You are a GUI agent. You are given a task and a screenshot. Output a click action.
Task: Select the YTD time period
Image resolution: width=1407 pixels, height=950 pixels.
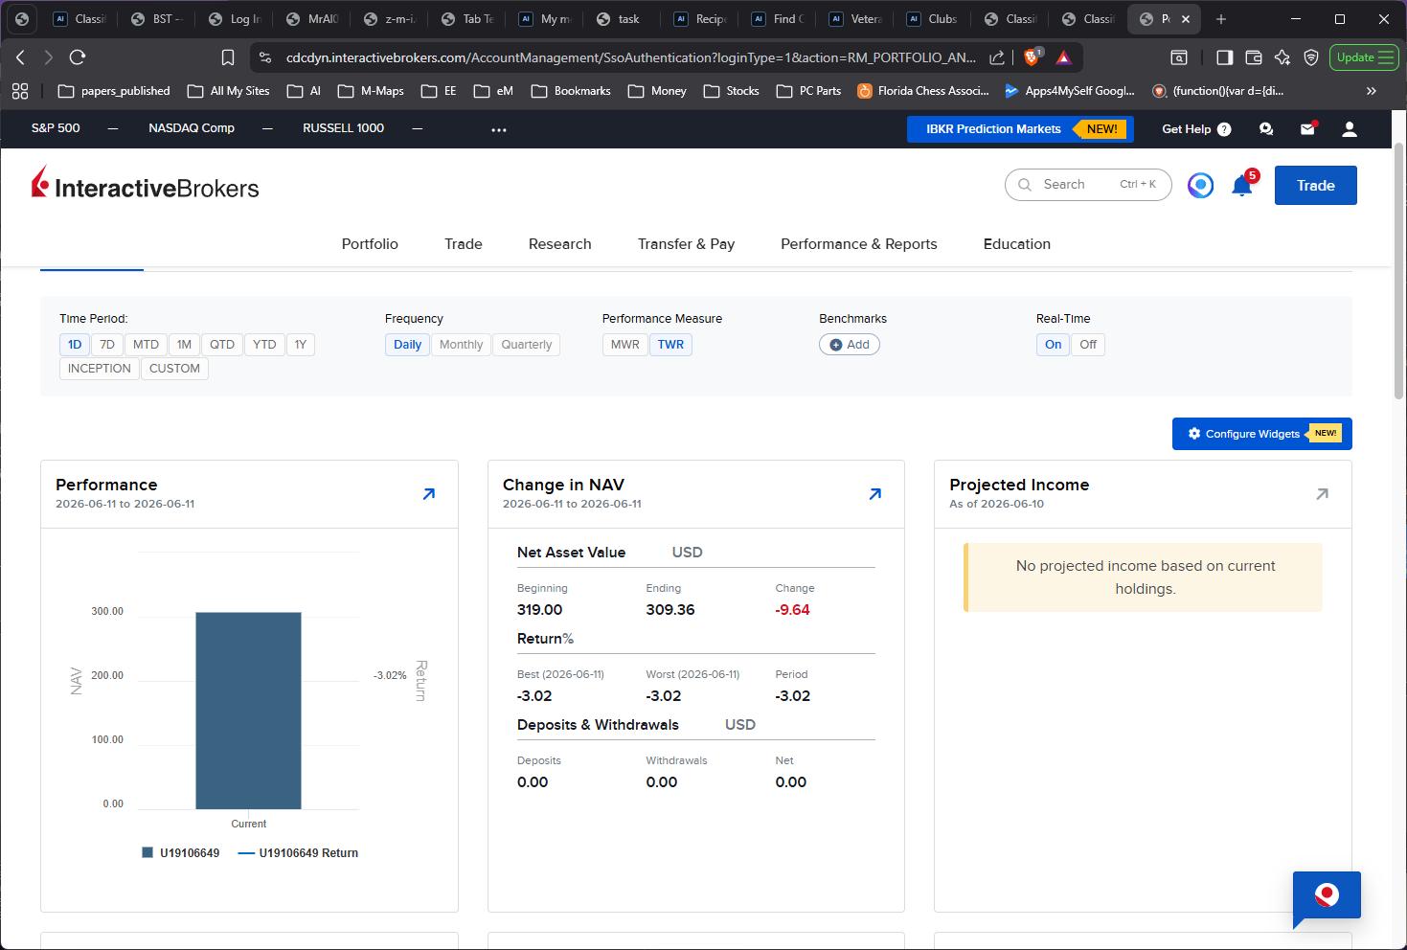264,345
